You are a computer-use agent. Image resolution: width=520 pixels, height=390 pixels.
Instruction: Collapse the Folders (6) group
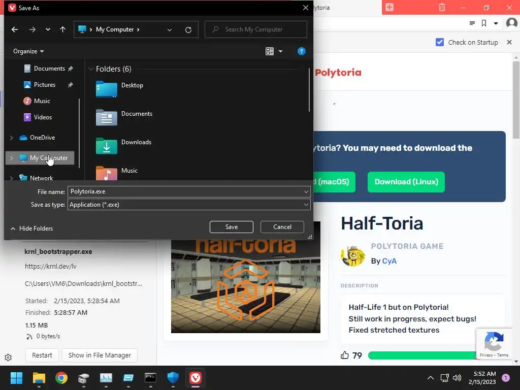point(91,69)
